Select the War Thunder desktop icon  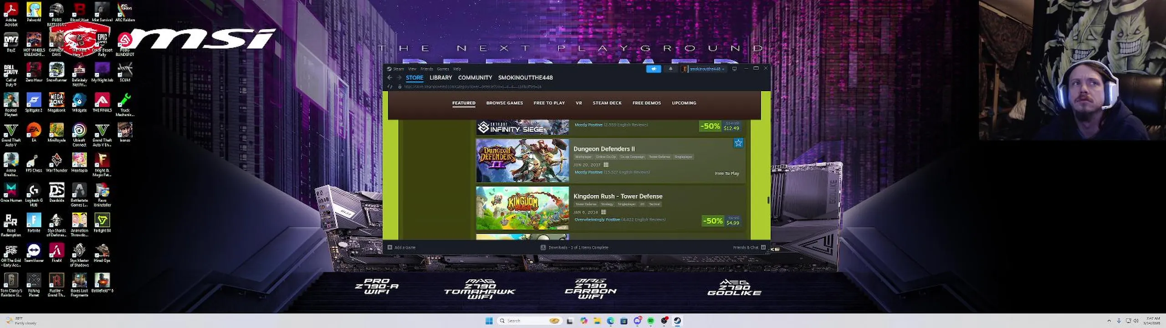(56, 163)
